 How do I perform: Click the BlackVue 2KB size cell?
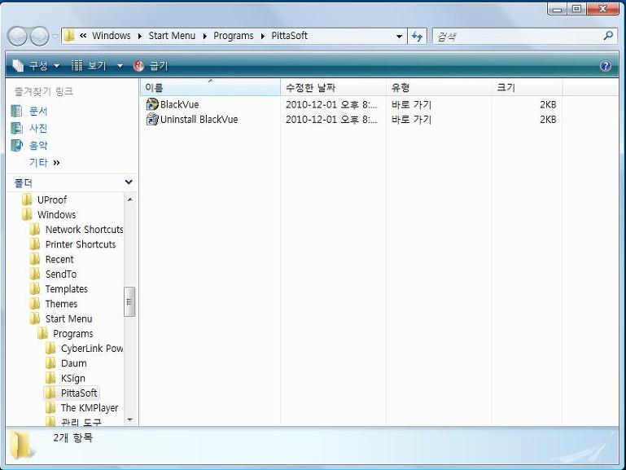[548, 104]
